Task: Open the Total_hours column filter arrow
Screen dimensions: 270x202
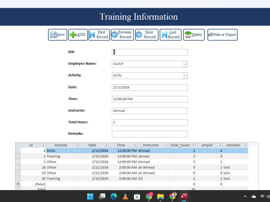Action: tap(193, 145)
